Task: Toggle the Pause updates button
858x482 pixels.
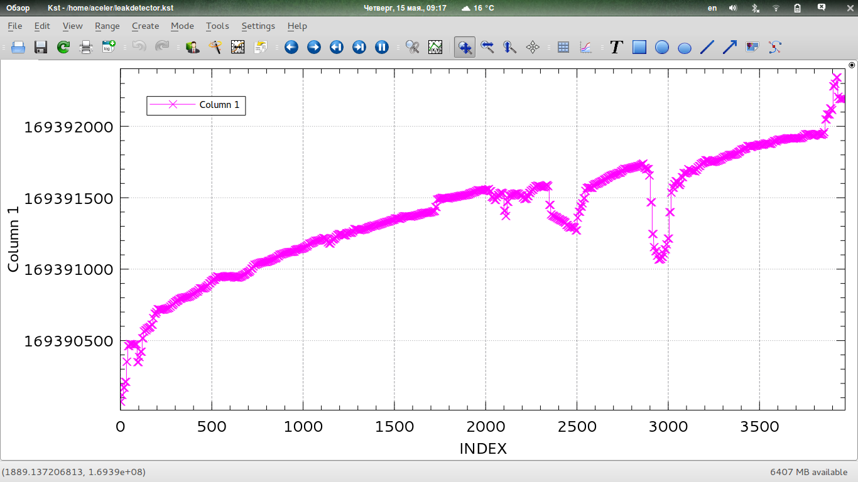Action: pyautogui.click(x=382, y=47)
